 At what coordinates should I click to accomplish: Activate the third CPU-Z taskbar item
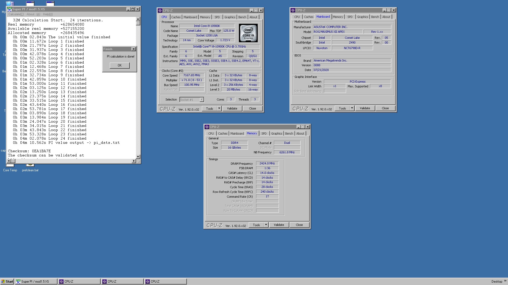click(165, 282)
